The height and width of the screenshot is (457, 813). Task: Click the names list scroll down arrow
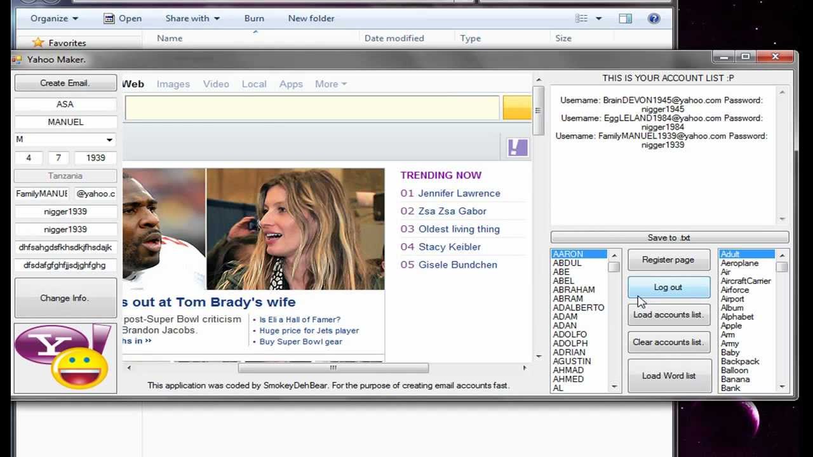pyautogui.click(x=614, y=387)
